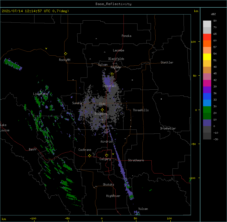The image size is (227, 222).
Task: Click the purple radar echo over Innisfail
Action: click(107, 81)
